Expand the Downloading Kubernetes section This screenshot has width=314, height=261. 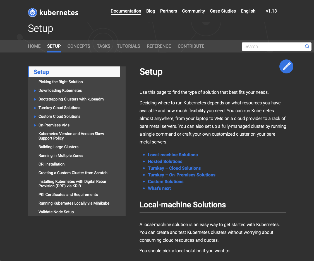(35, 90)
